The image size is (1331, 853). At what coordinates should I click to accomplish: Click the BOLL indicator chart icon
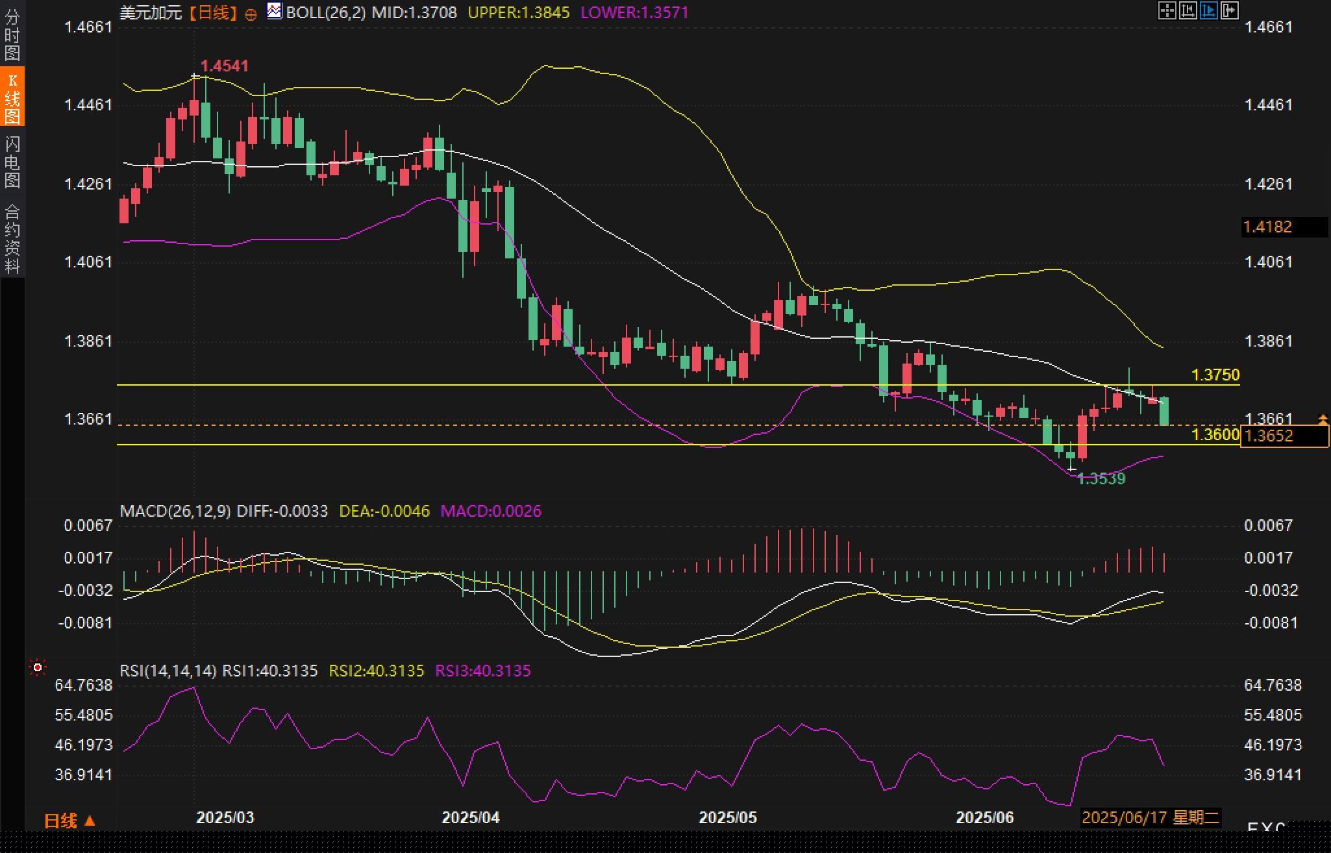point(275,11)
